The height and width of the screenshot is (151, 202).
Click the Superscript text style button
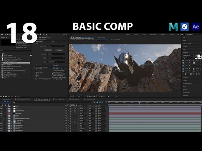(196, 74)
